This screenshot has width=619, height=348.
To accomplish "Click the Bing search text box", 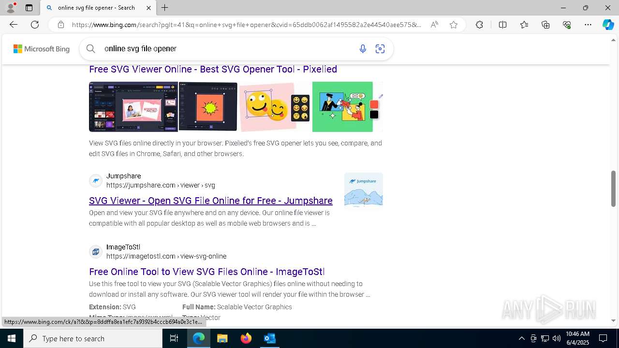I will click(x=227, y=48).
